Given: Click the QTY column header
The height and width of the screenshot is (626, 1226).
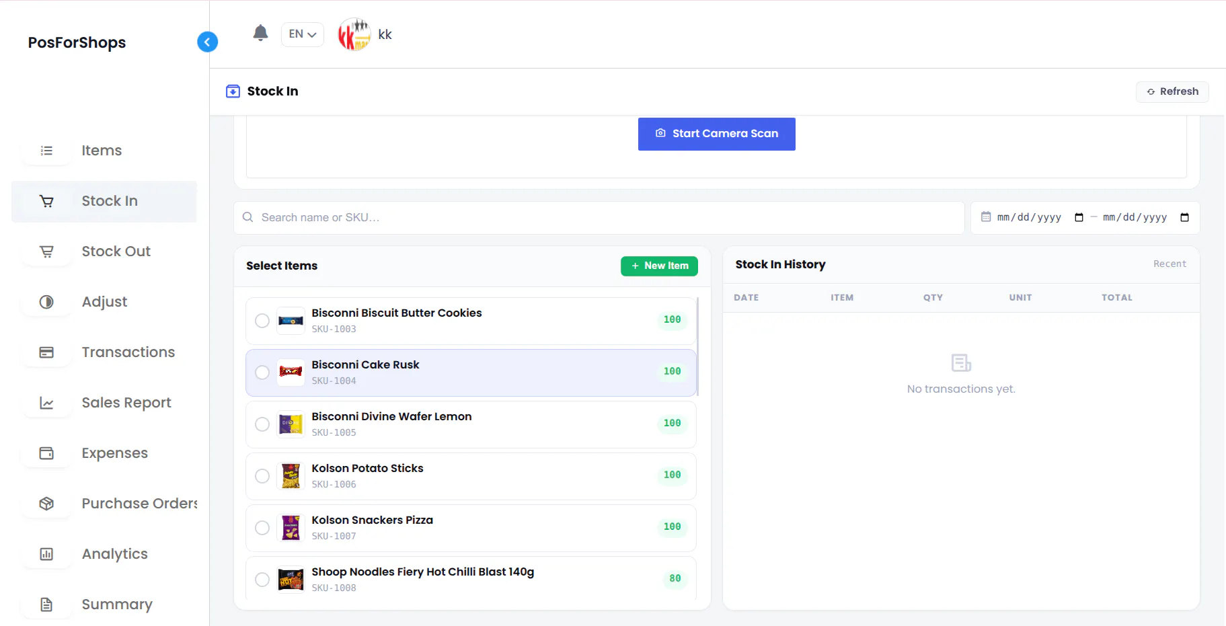Looking at the screenshot, I should [x=933, y=297].
